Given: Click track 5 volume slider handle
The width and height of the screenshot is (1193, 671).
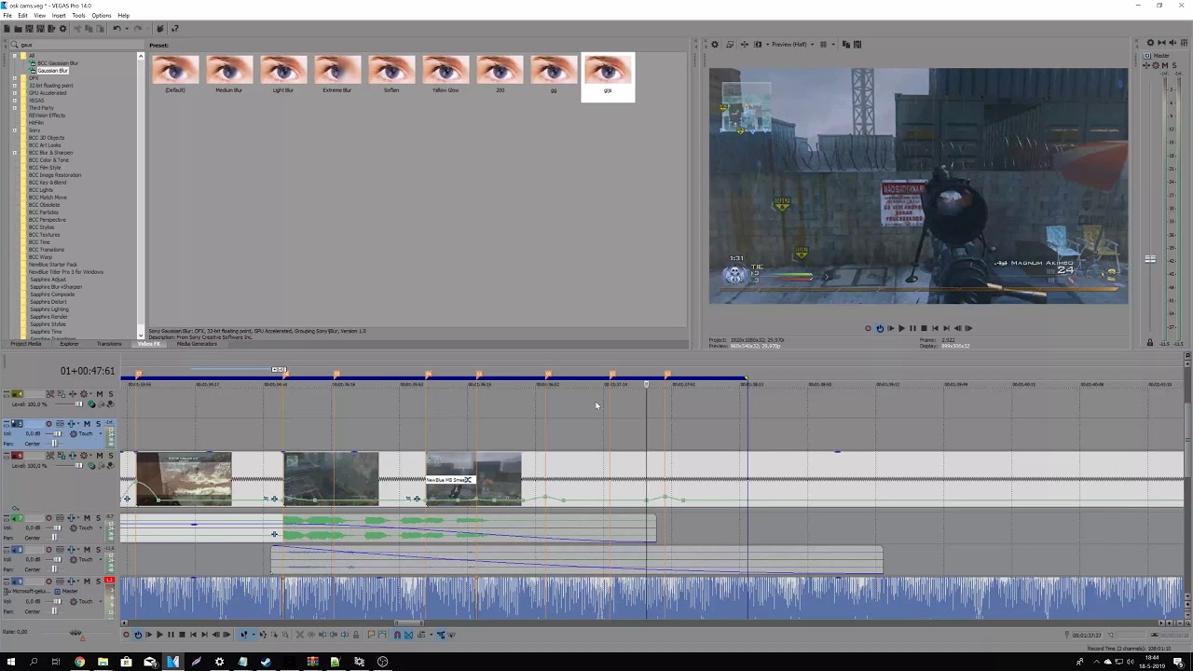Looking at the screenshot, I should pyautogui.click(x=57, y=434).
